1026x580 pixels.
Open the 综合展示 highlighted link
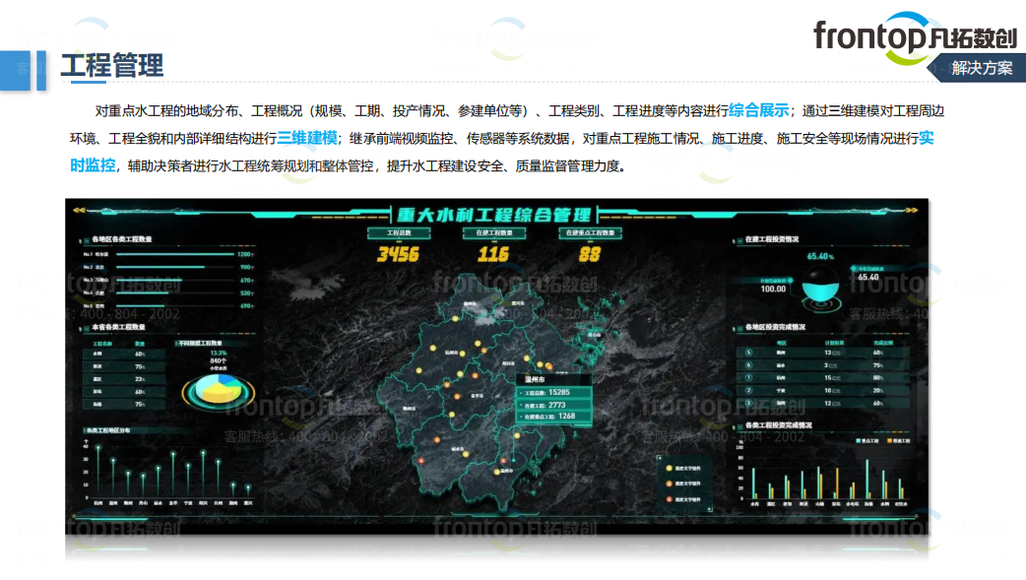pyautogui.click(x=759, y=110)
